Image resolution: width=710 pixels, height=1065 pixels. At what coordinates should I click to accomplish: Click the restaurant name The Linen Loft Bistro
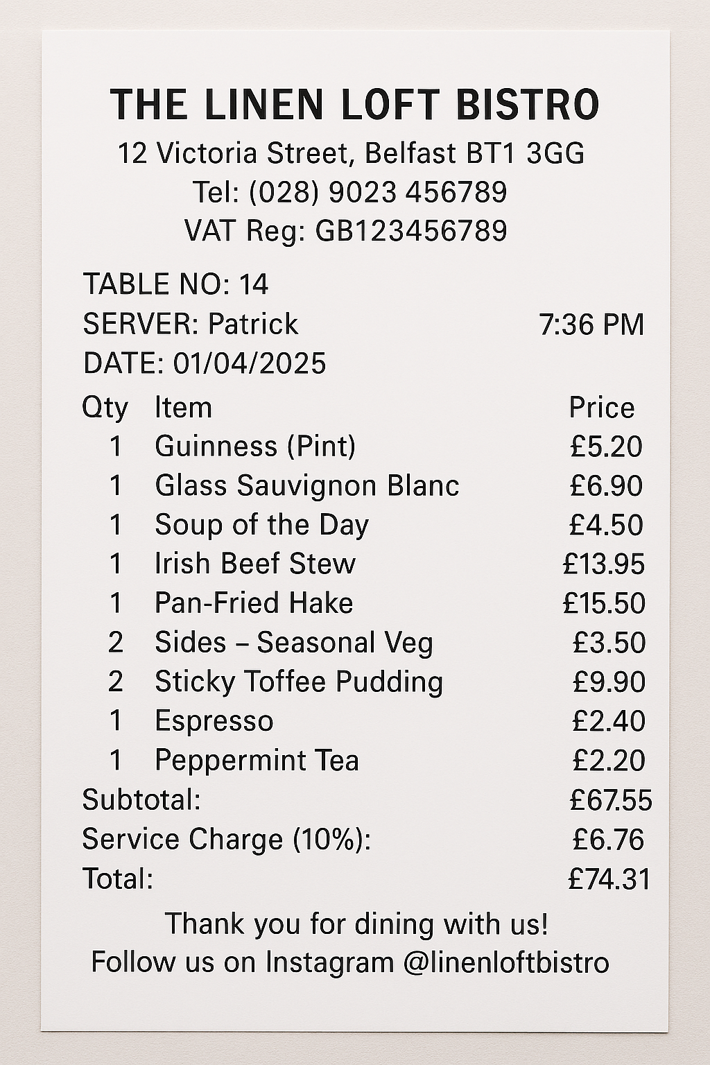[354, 104]
